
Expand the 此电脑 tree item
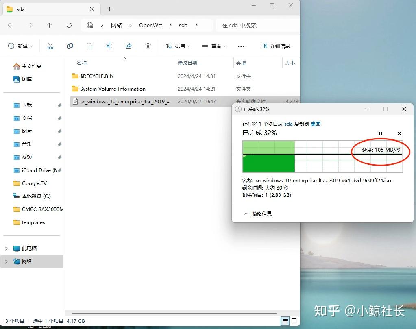6,248
